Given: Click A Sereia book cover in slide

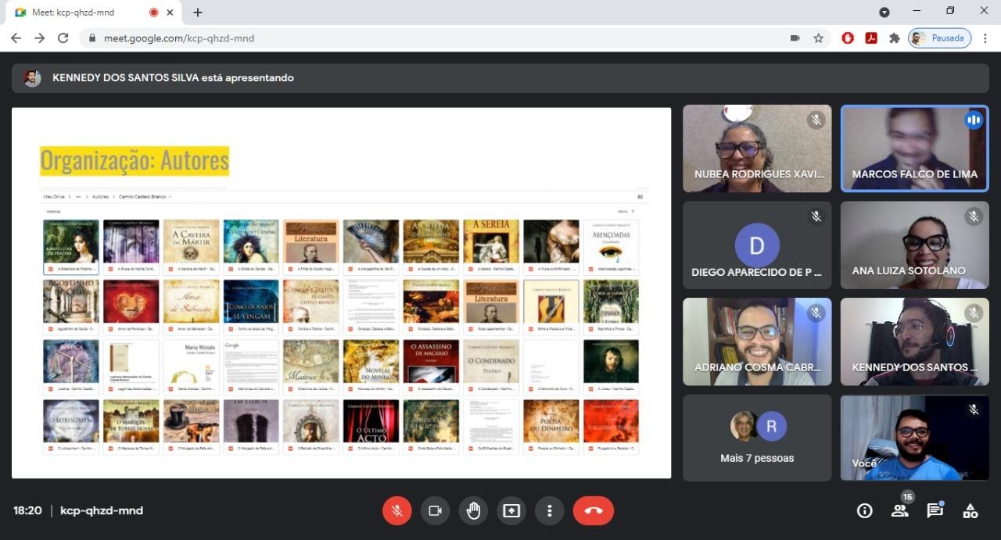Looking at the screenshot, I should [491, 241].
